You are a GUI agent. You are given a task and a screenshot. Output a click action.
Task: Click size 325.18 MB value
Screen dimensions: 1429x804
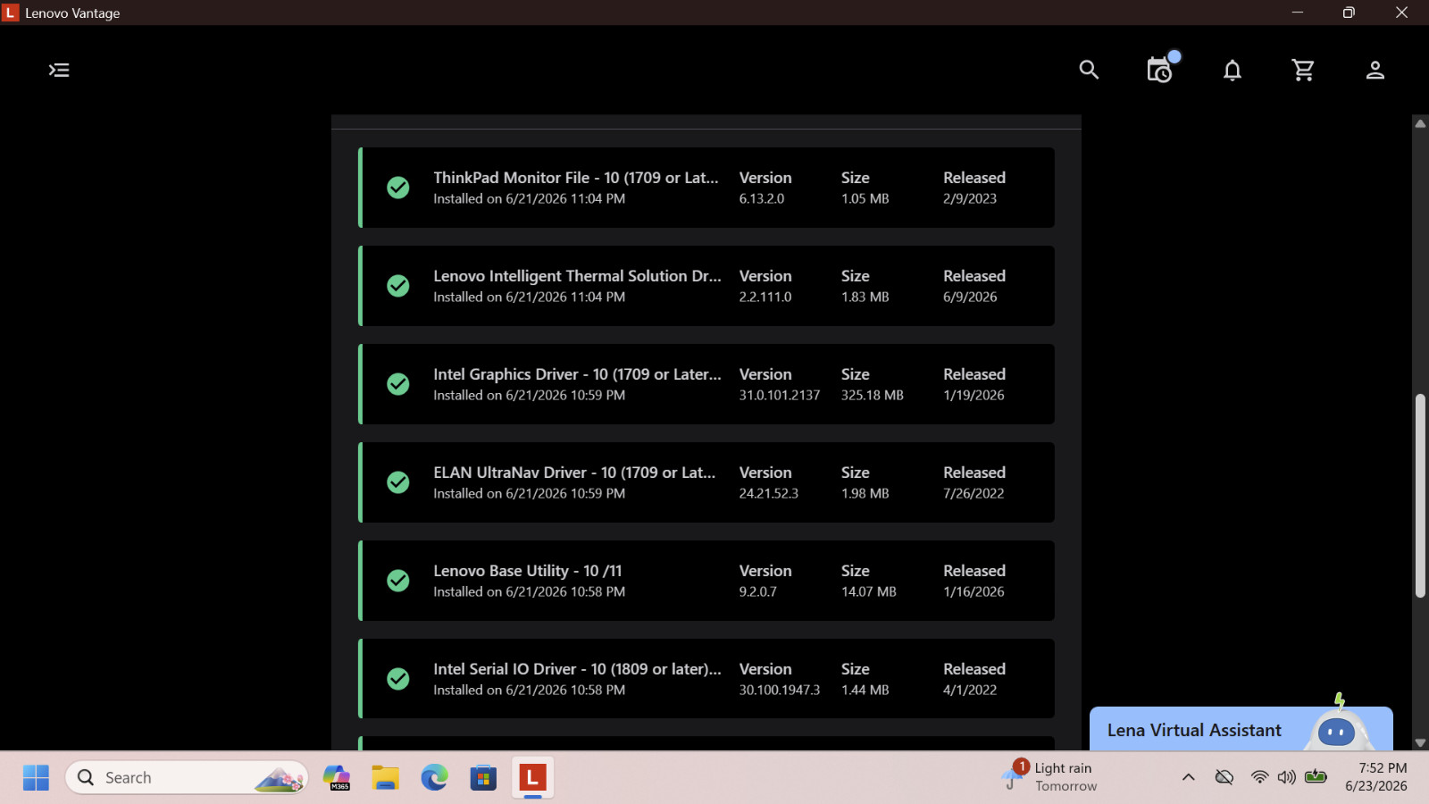click(873, 396)
